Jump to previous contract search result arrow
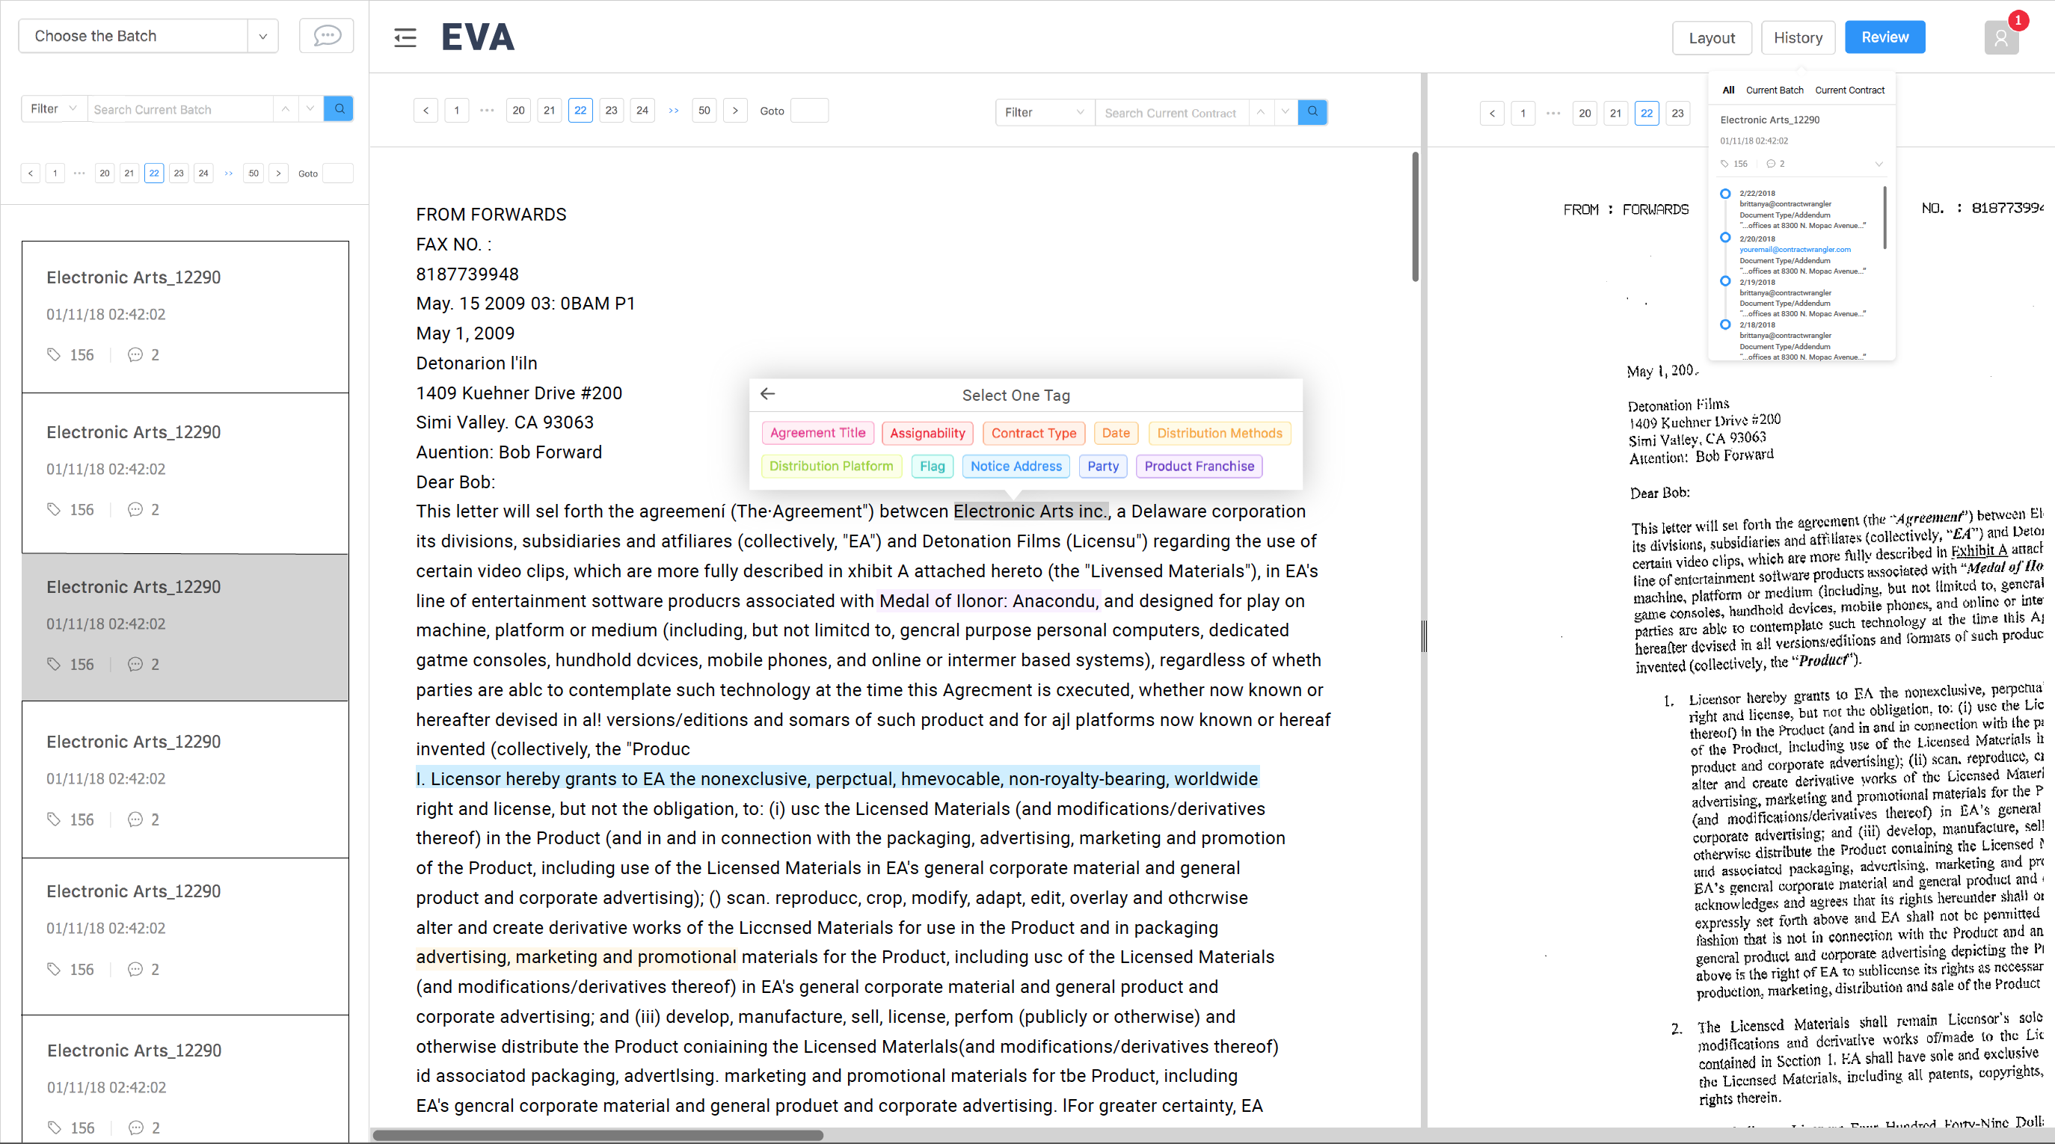This screenshot has width=2055, height=1144. 1260,112
